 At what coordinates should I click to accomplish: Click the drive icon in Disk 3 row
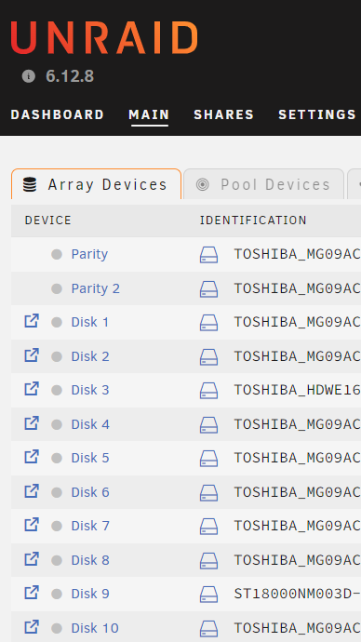tap(208, 391)
